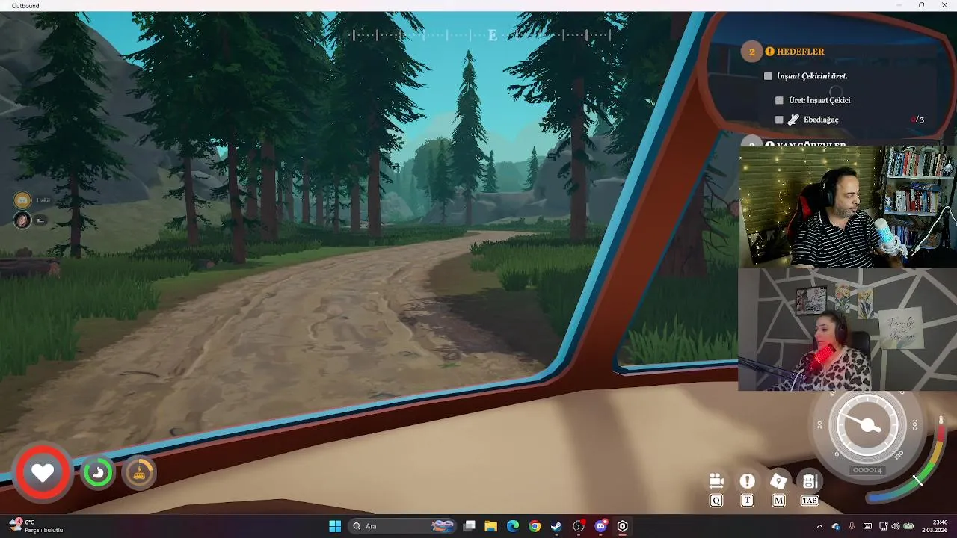The height and width of the screenshot is (538, 957).
Task: Tick the Ebediağaç checkbox
Action: [x=780, y=120]
